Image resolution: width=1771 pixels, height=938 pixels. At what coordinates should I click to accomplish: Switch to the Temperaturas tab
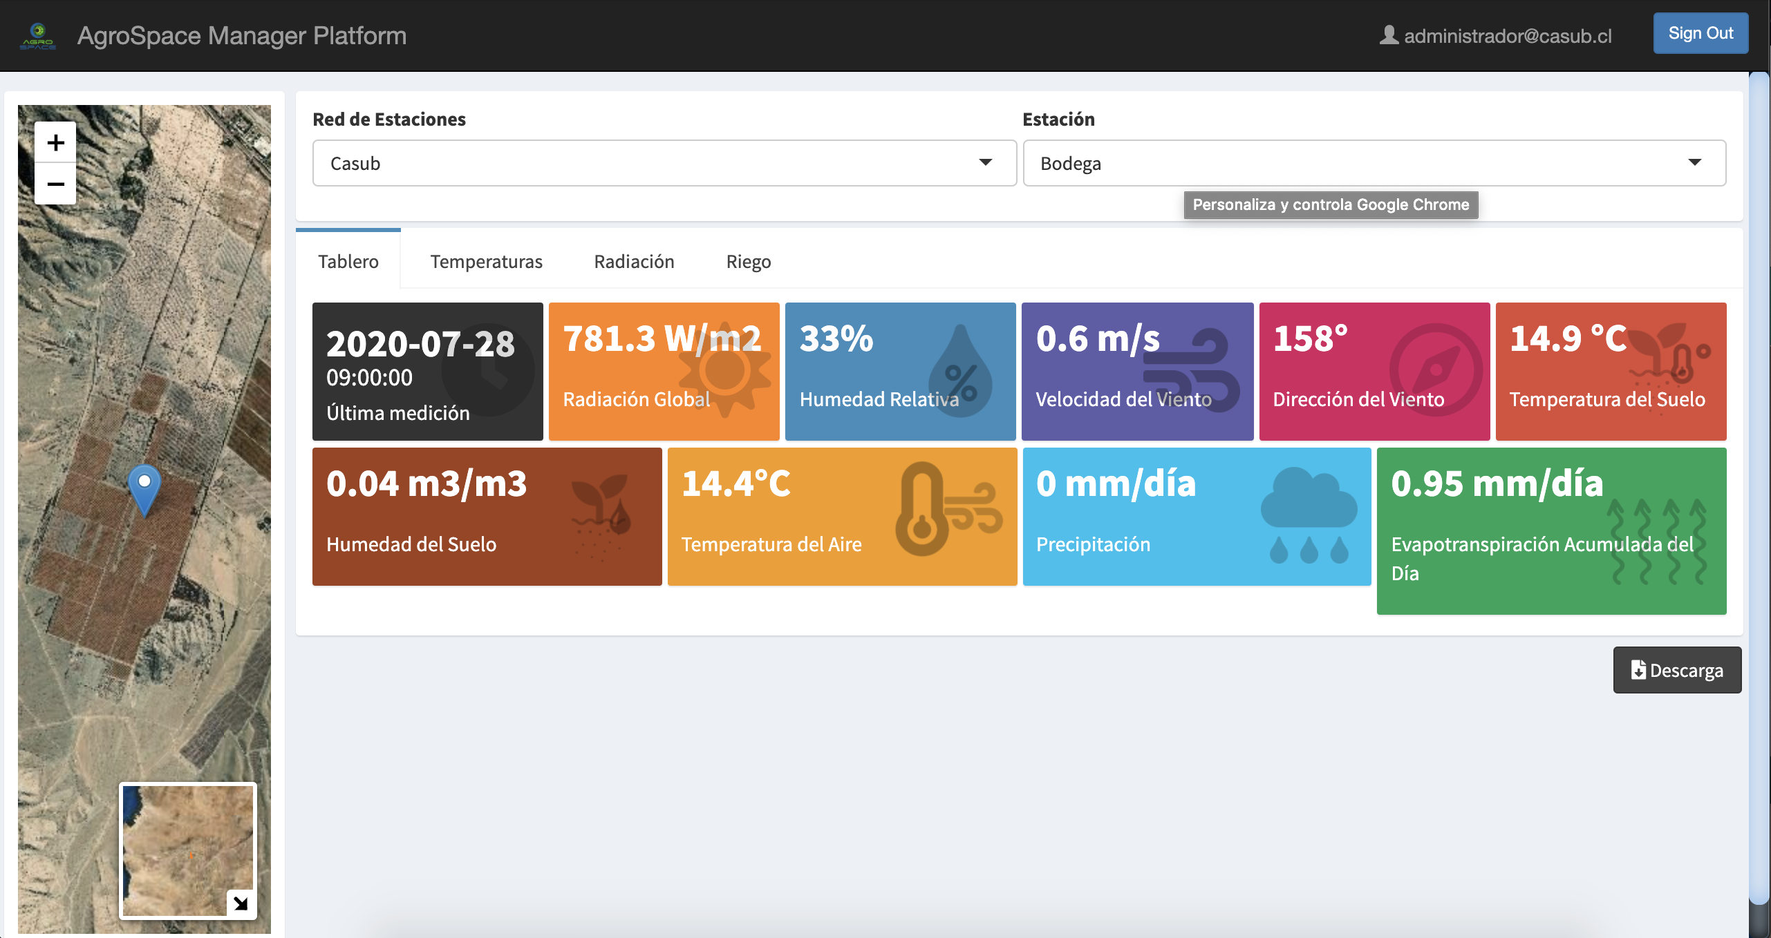[486, 261]
